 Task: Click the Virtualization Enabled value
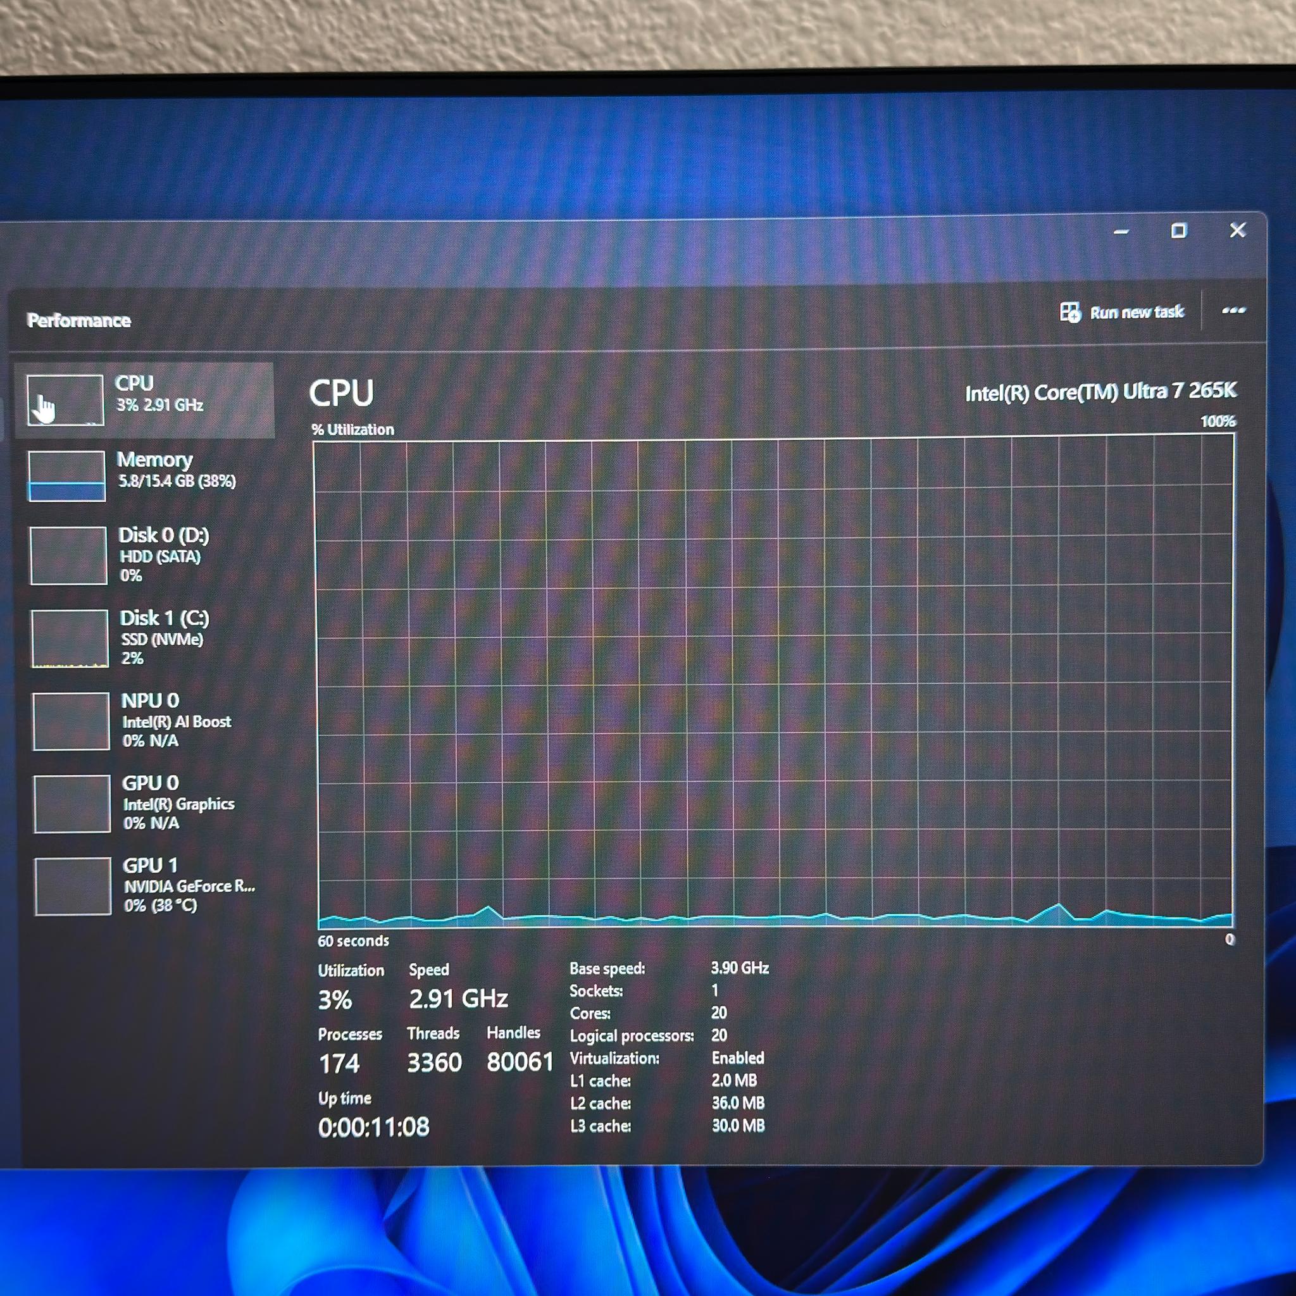738,1058
